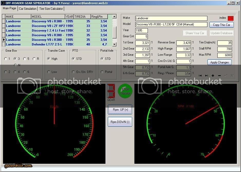Open the Car Simulation tab

pyautogui.click(x=28, y=9)
